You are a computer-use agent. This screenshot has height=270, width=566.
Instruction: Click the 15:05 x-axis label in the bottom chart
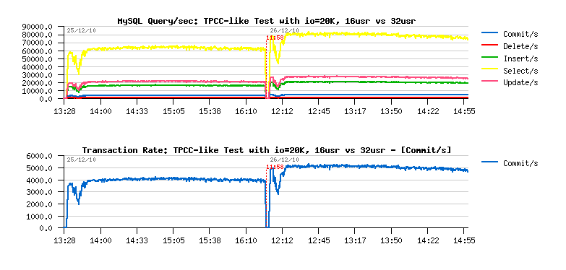tap(173, 241)
